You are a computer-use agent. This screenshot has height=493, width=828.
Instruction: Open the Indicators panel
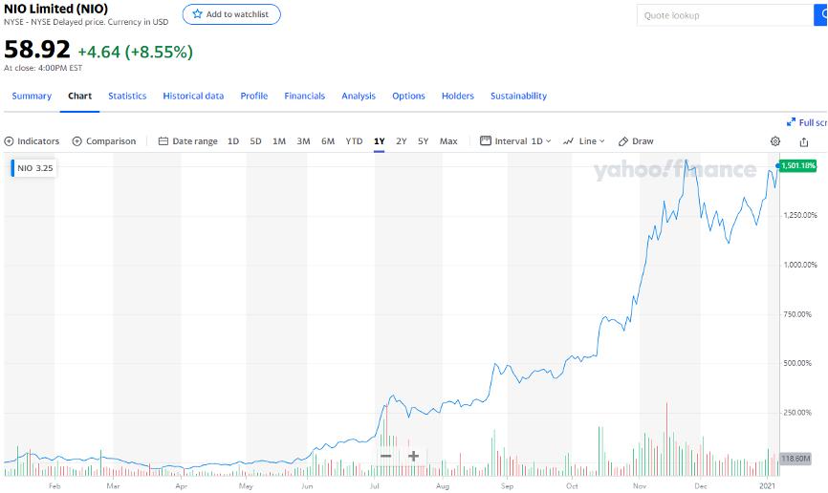tap(32, 141)
